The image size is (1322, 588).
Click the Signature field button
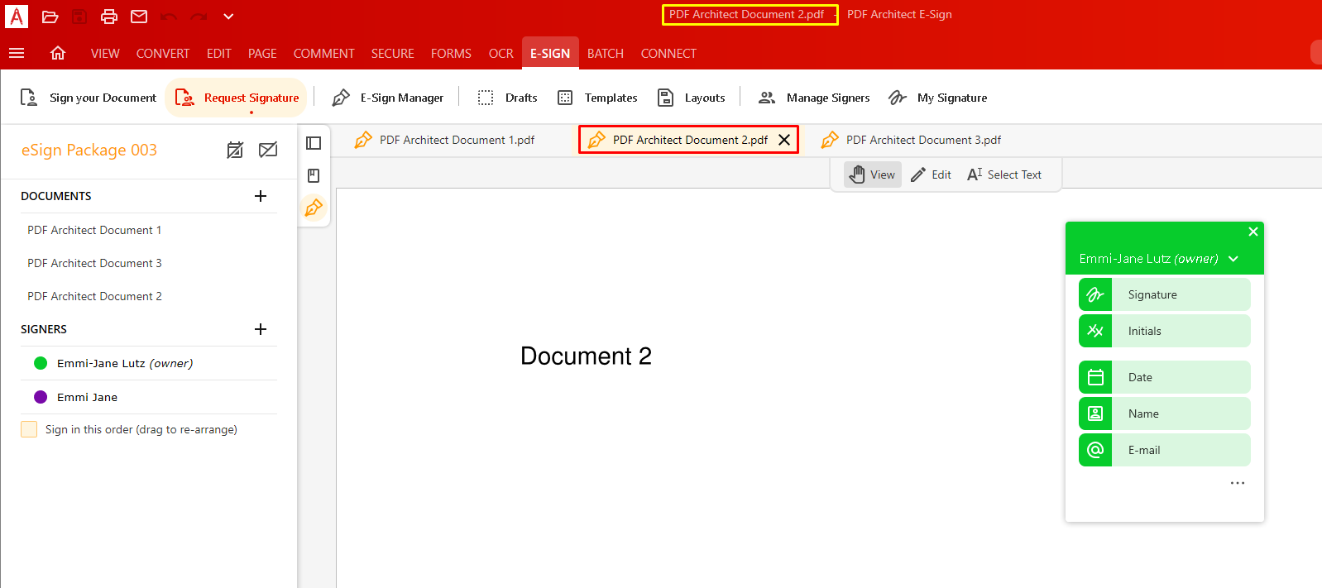click(1165, 294)
